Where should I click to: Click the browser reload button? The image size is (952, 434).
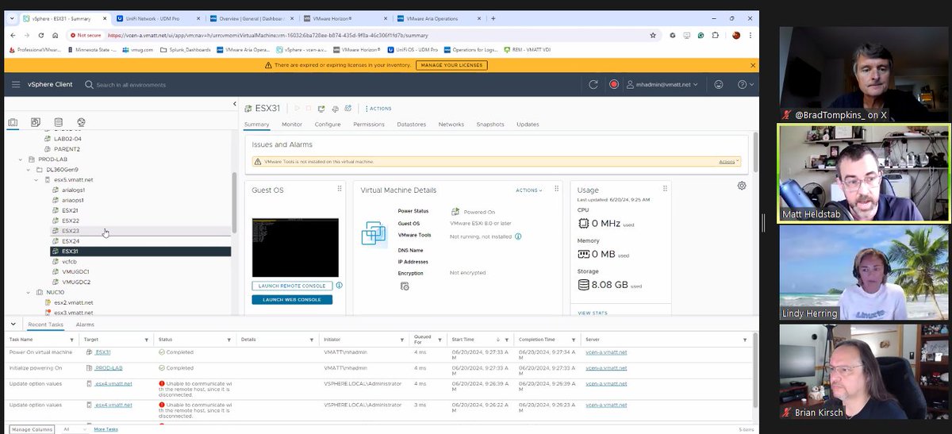click(x=41, y=35)
